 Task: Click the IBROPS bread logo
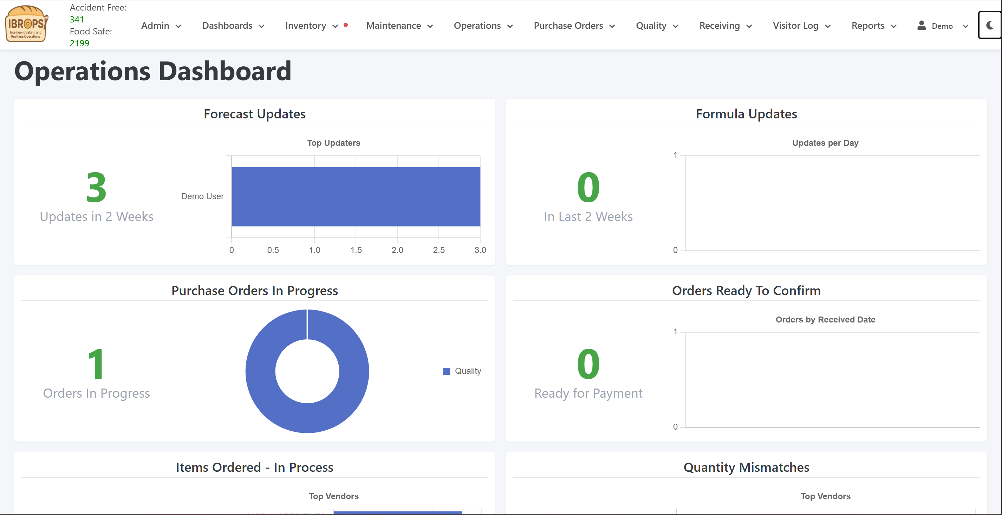(26, 24)
